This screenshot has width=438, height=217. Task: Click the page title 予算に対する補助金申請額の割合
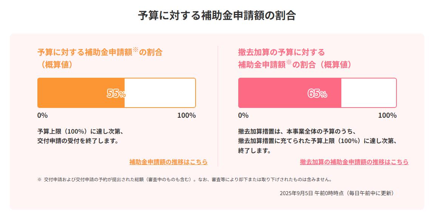pos(217,15)
